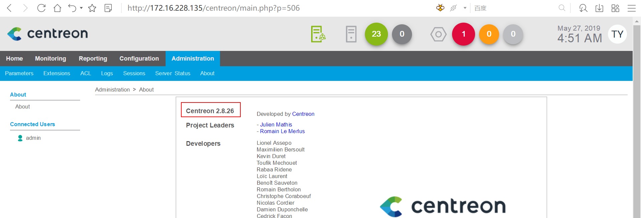Open the Configuration menu

point(139,59)
